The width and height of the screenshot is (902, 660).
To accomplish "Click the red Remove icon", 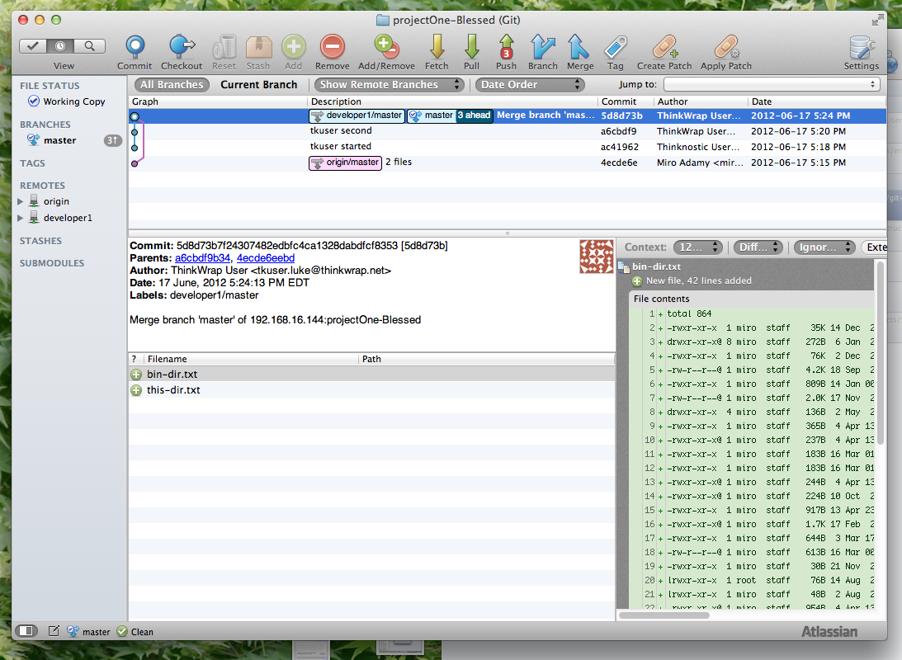I will [x=333, y=46].
